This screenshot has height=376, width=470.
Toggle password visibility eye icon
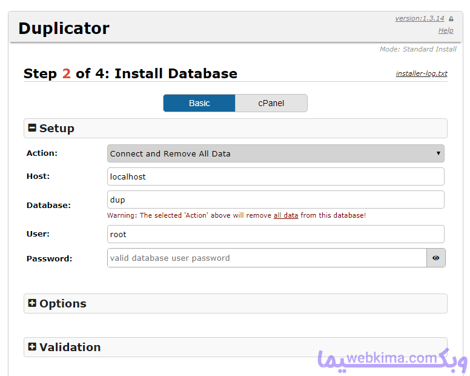pyautogui.click(x=436, y=258)
